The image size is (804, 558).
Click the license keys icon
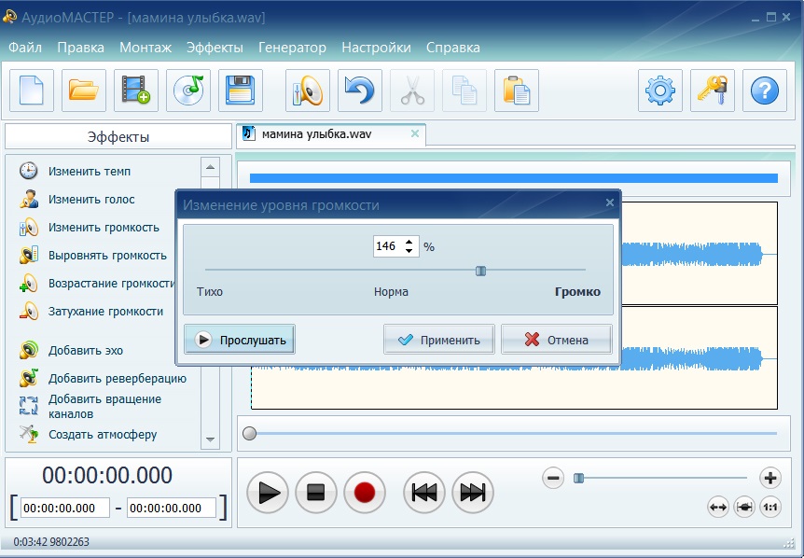pos(713,91)
